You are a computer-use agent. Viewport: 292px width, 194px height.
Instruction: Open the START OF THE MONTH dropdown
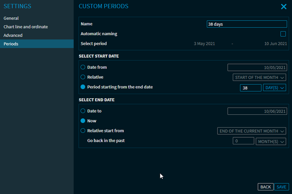(260, 78)
